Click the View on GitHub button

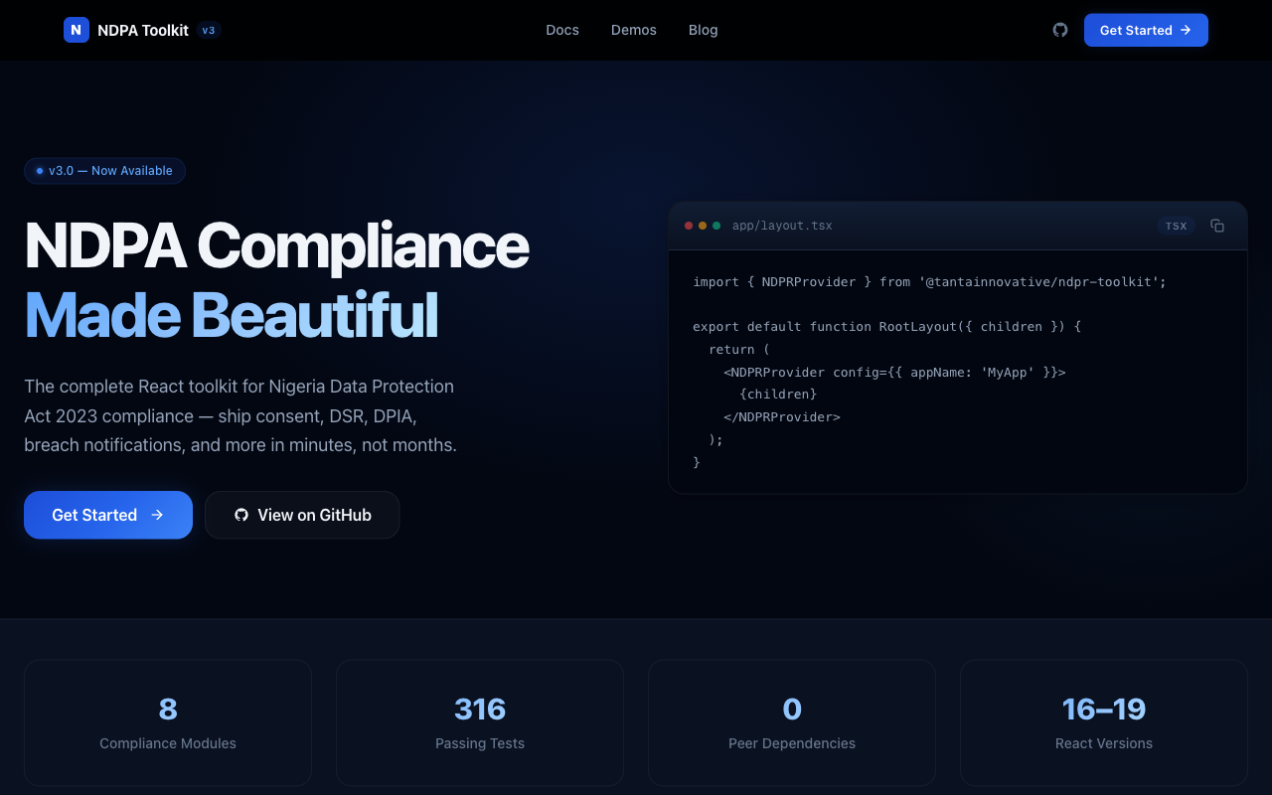click(x=302, y=515)
